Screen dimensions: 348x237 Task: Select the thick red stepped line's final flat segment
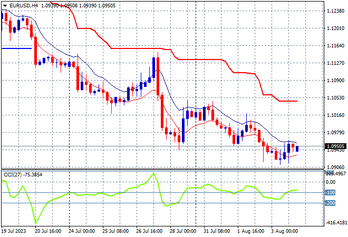[x=288, y=101]
